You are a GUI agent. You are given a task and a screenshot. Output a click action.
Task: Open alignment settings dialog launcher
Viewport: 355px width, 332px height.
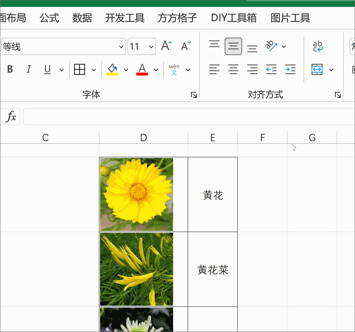point(338,95)
